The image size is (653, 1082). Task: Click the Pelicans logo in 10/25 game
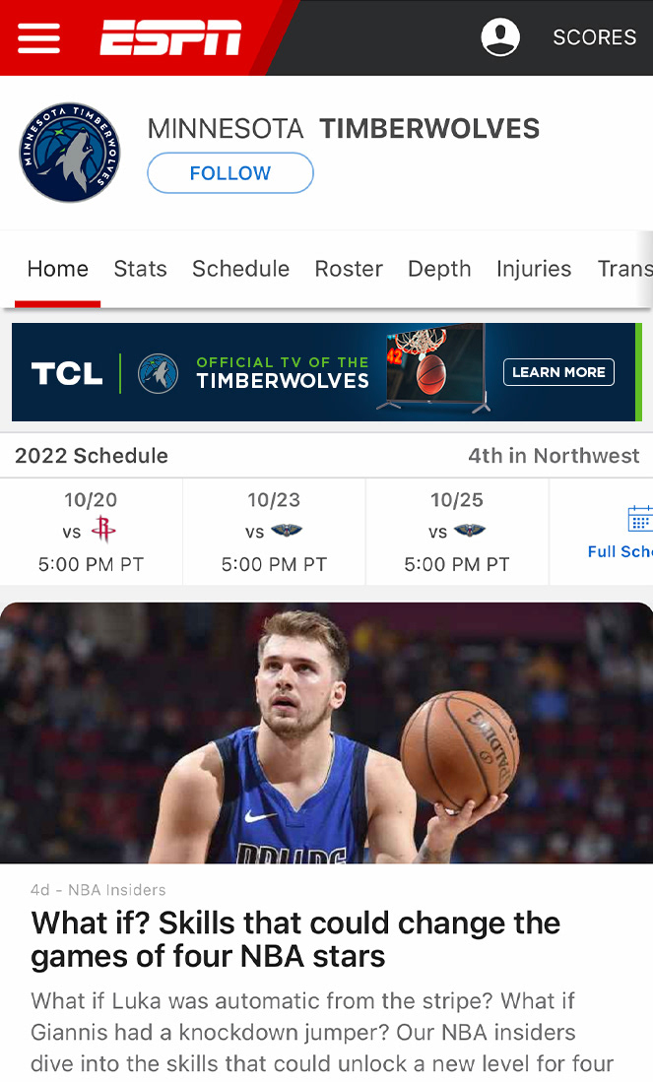[x=470, y=531]
